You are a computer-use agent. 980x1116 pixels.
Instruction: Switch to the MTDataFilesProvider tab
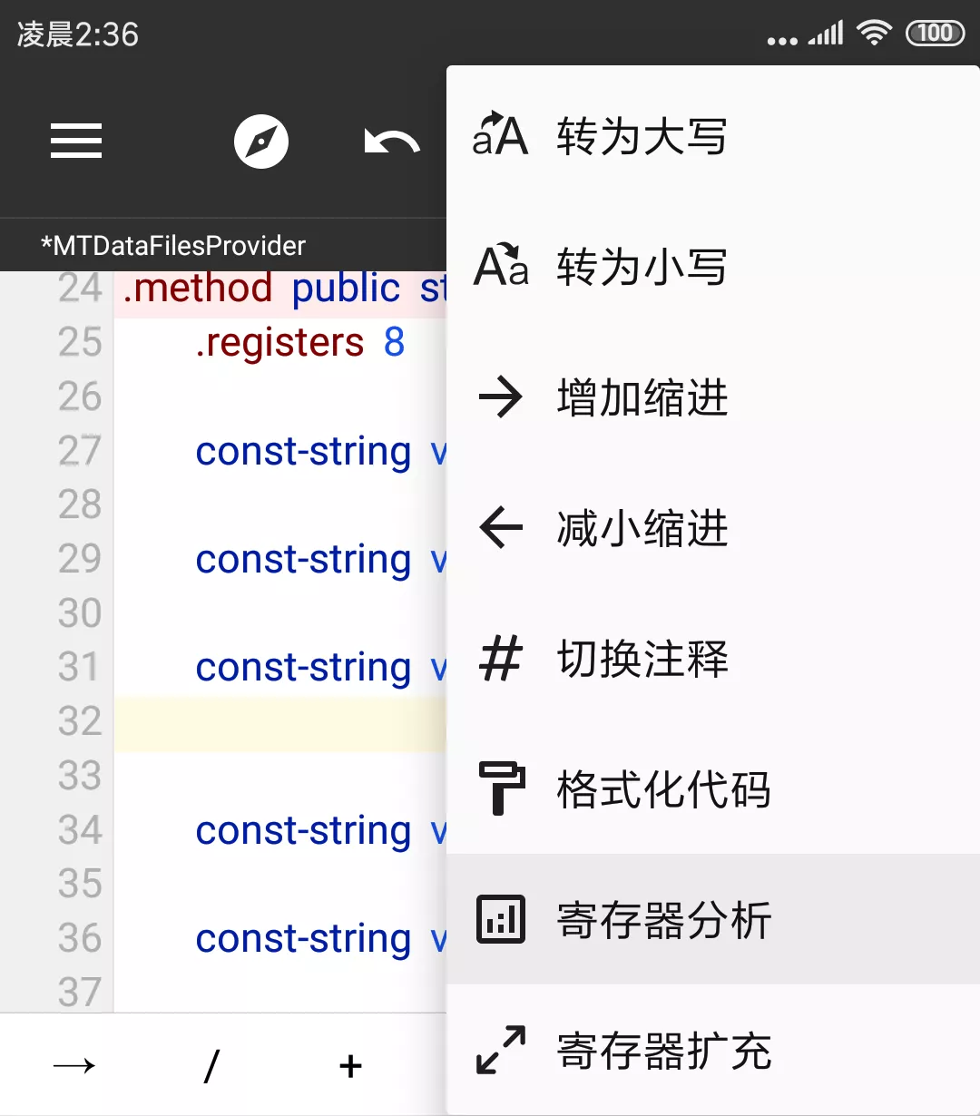click(x=173, y=246)
